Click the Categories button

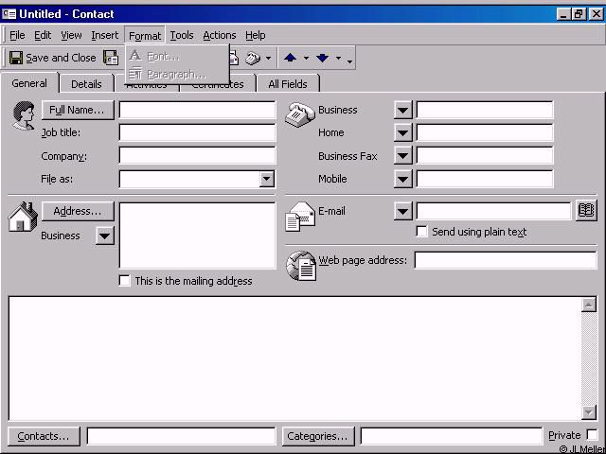(318, 436)
